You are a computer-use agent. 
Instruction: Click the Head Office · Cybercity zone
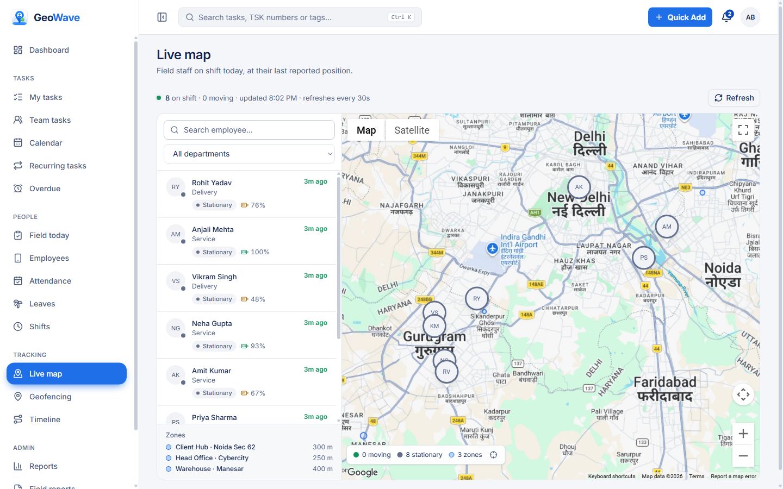tap(249, 458)
